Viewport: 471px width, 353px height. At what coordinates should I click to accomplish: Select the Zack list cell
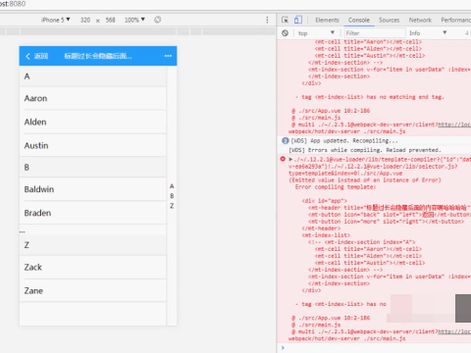[93, 267]
